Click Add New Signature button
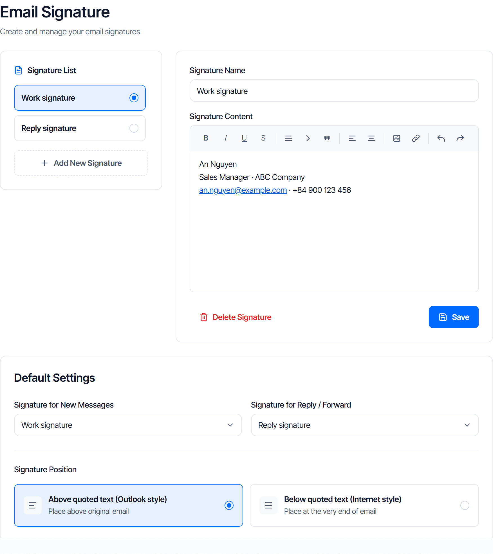Viewport: 493px width, 554px height. click(81, 163)
